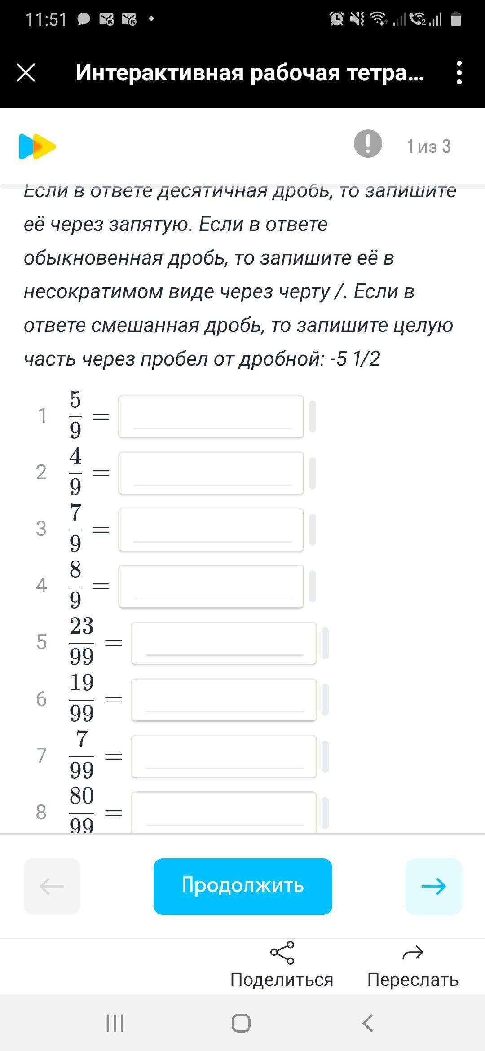
Task: Focus answer field for 7/99
Action: (224, 756)
